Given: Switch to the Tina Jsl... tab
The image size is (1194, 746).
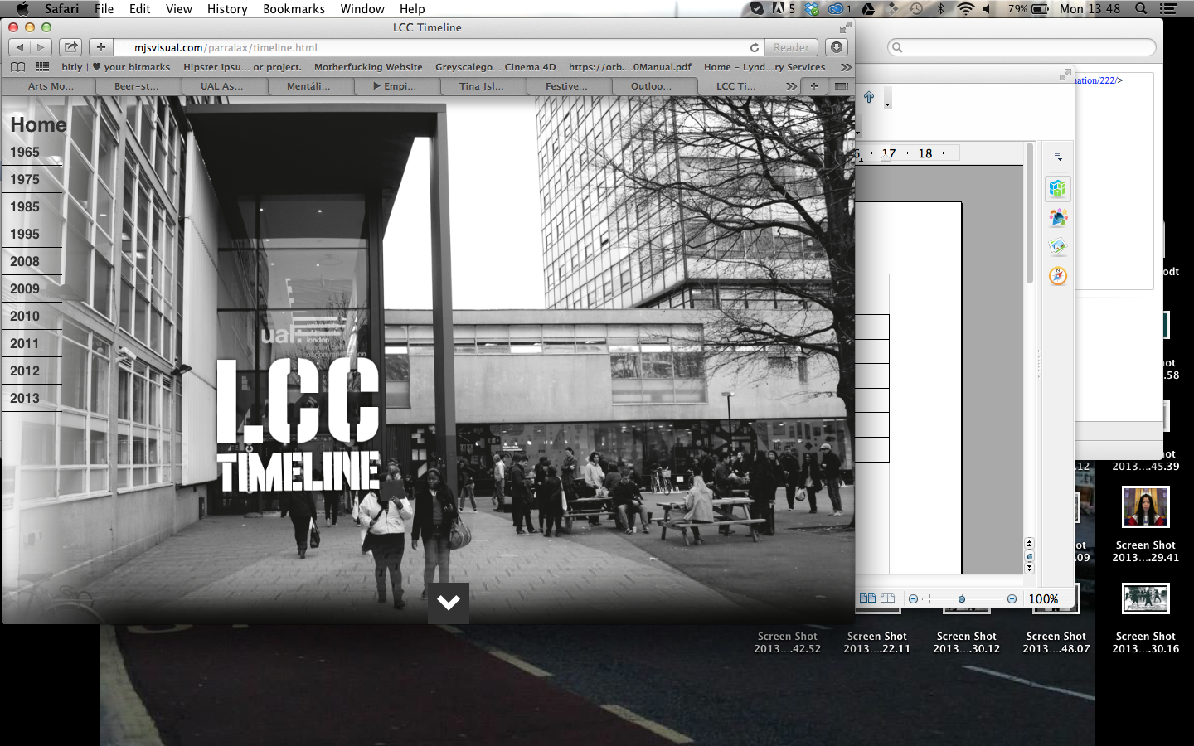Looking at the screenshot, I should (x=482, y=85).
